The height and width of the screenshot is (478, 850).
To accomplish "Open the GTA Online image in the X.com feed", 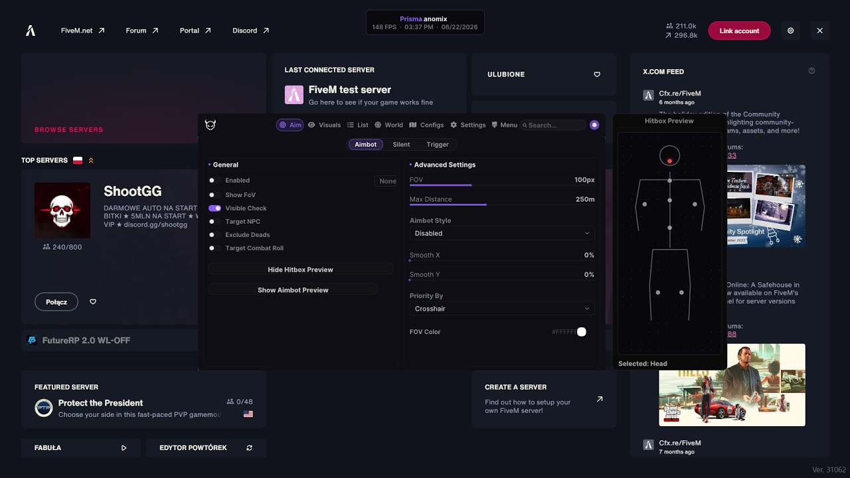I will click(x=732, y=385).
